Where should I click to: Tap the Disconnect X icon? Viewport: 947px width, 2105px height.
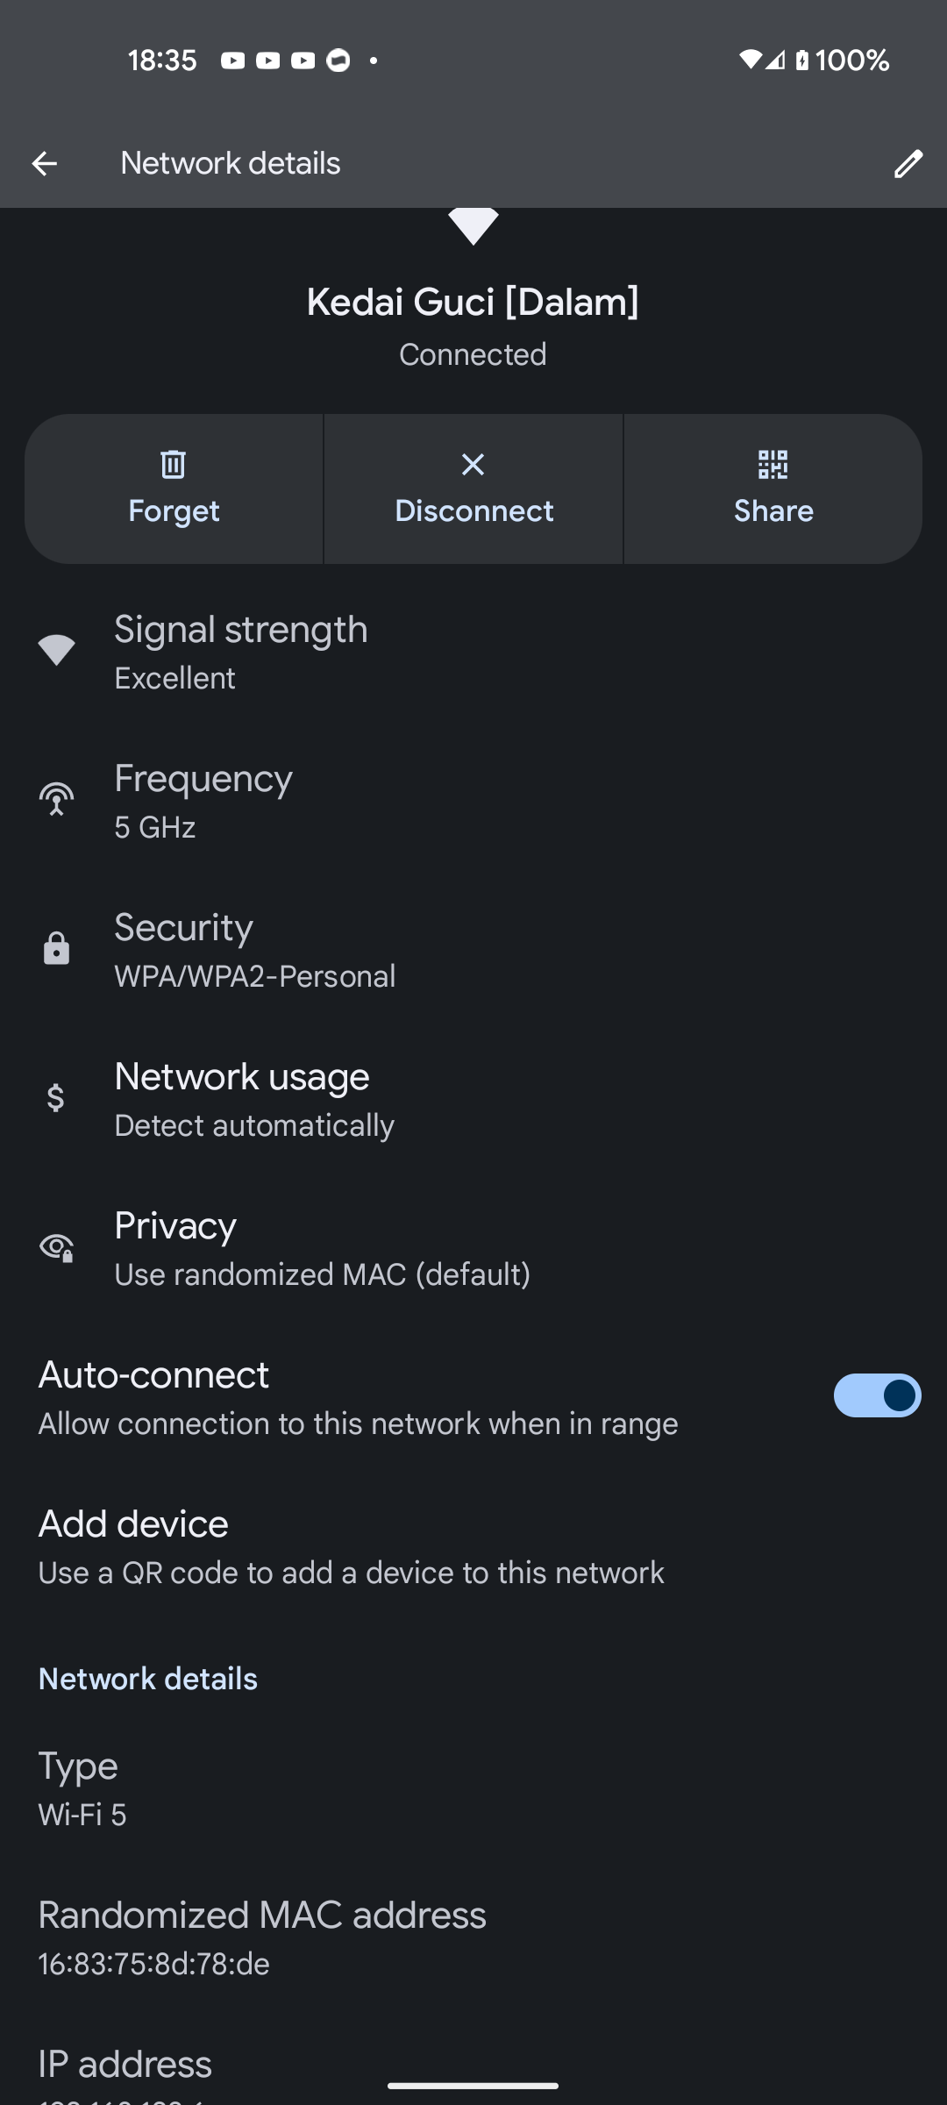473,464
